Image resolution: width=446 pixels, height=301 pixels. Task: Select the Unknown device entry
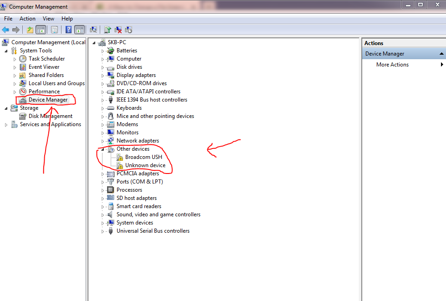(x=145, y=165)
